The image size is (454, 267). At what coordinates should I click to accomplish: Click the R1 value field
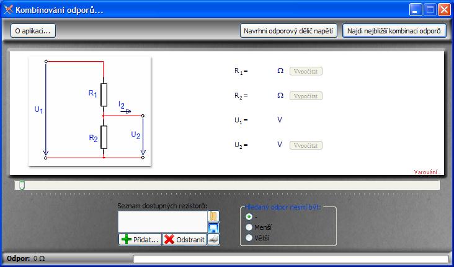tap(262, 71)
